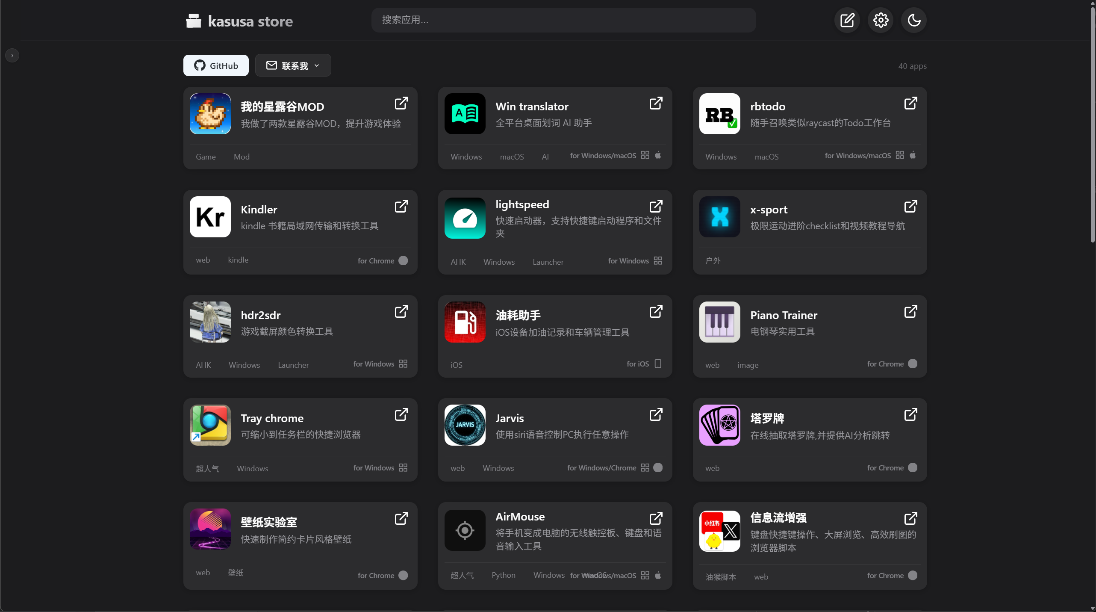This screenshot has width=1096, height=612.
Task: Select the image tag on Piano Trainer
Action: 748,365
